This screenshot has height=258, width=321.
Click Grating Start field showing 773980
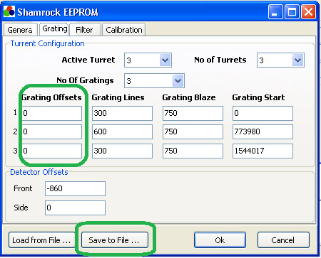263,131
